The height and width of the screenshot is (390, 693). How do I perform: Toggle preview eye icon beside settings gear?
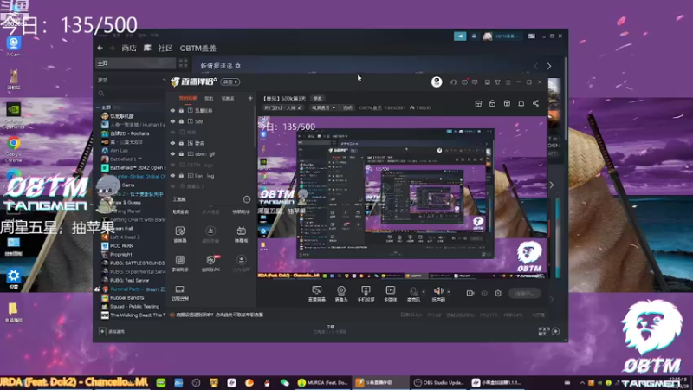pos(484,293)
